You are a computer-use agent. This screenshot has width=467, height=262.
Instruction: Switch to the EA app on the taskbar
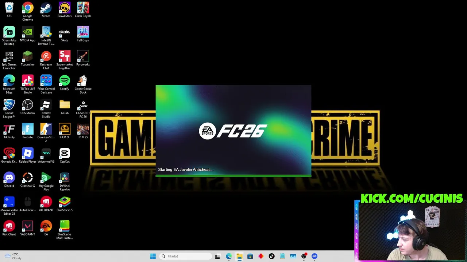pos(314,256)
